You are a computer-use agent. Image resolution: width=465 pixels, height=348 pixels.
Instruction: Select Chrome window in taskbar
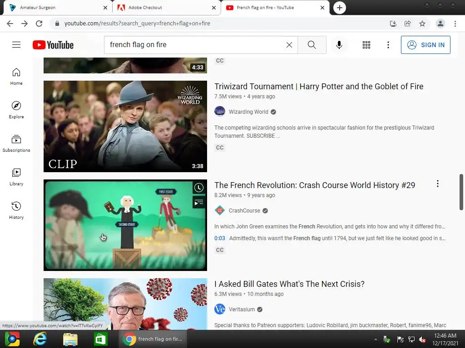153,339
